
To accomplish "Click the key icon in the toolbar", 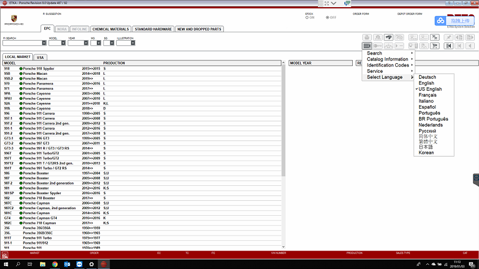I will pyautogui.click(x=378, y=46).
